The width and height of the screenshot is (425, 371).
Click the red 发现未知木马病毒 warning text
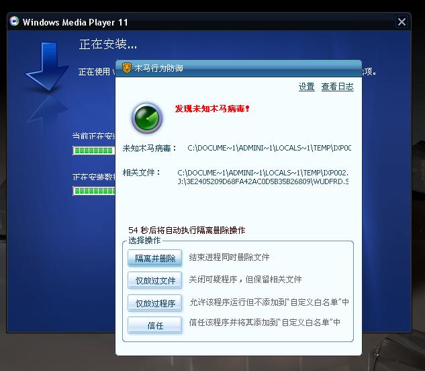[x=211, y=109]
